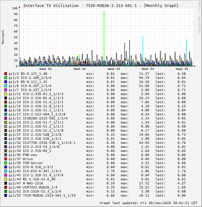The width and height of the screenshot is (202, 207).
Task: Select the magenta gi1/7 ICX-0.237_1/2/4 swatch
Action: (x=6, y=90)
